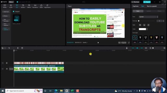The image size is (167, 93).
Task: Click the Export button
Action: coord(147,2)
